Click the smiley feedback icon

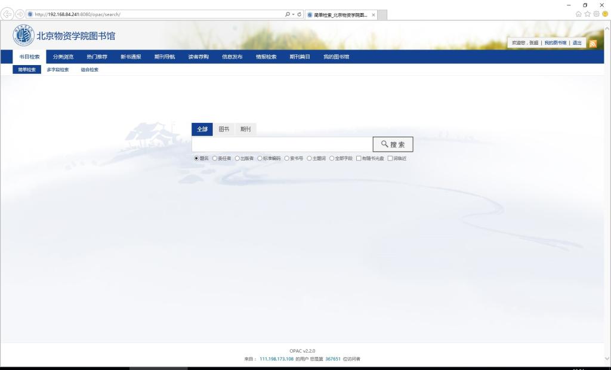point(605,14)
